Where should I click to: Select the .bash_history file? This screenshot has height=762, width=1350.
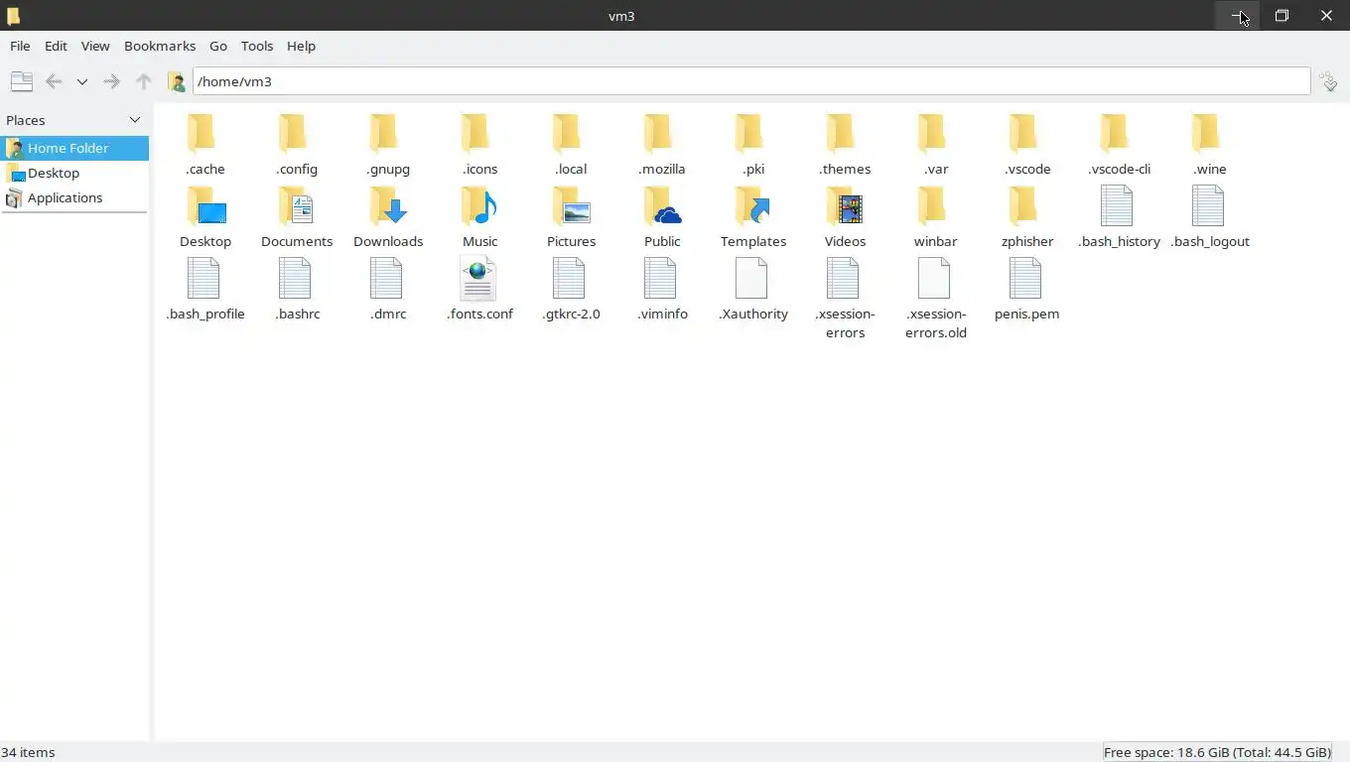click(x=1117, y=205)
